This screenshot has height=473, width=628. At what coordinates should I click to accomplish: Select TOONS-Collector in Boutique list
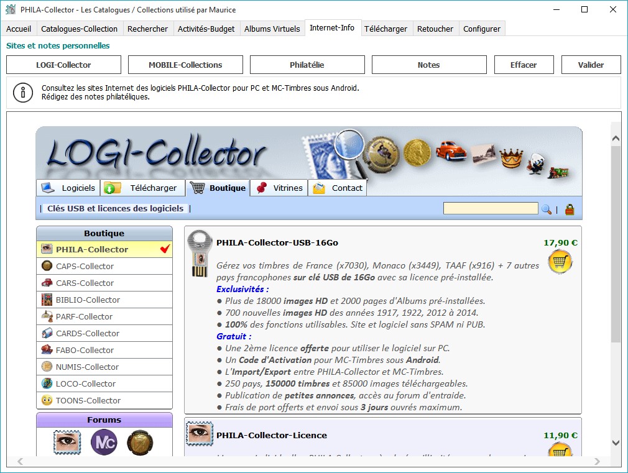click(x=104, y=400)
